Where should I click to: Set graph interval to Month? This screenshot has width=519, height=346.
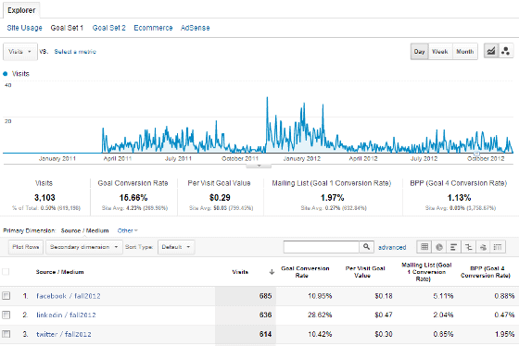[465, 52]
